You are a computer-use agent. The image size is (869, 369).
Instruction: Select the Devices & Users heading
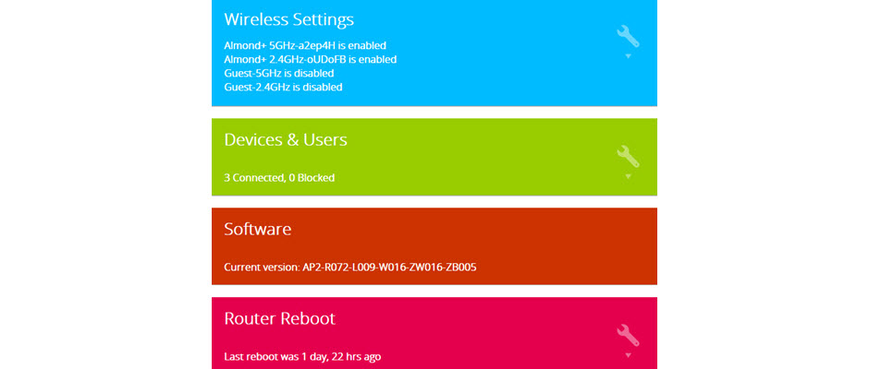pyautogui.click(x=286, y=140)
